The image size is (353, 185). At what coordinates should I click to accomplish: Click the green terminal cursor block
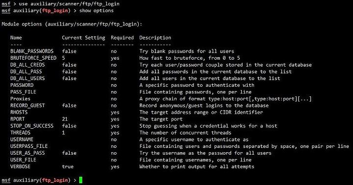pos(81,180)
